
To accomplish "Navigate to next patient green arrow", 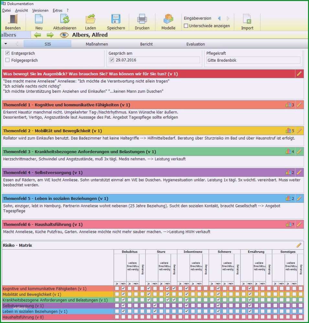I will point(50,35).
